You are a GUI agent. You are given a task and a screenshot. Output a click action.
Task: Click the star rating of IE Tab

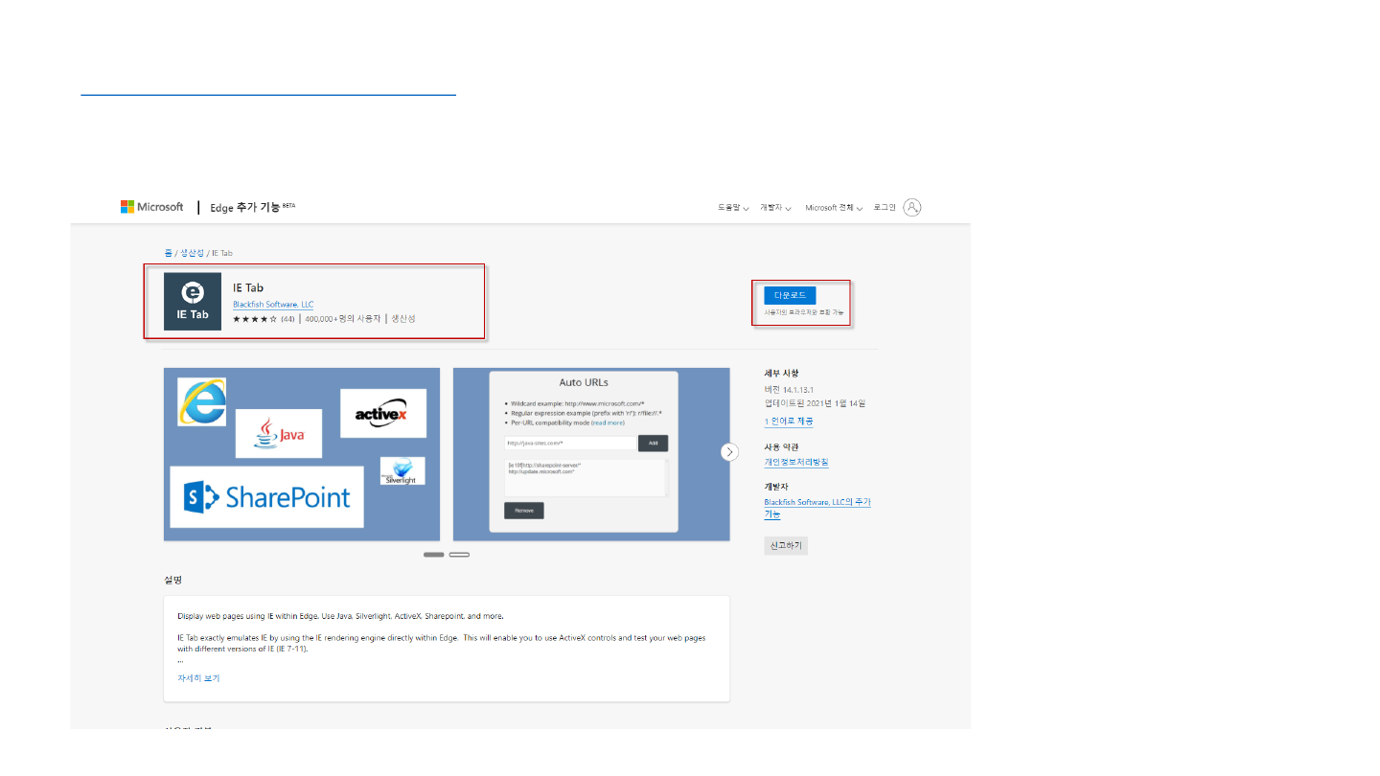[254, 319]
